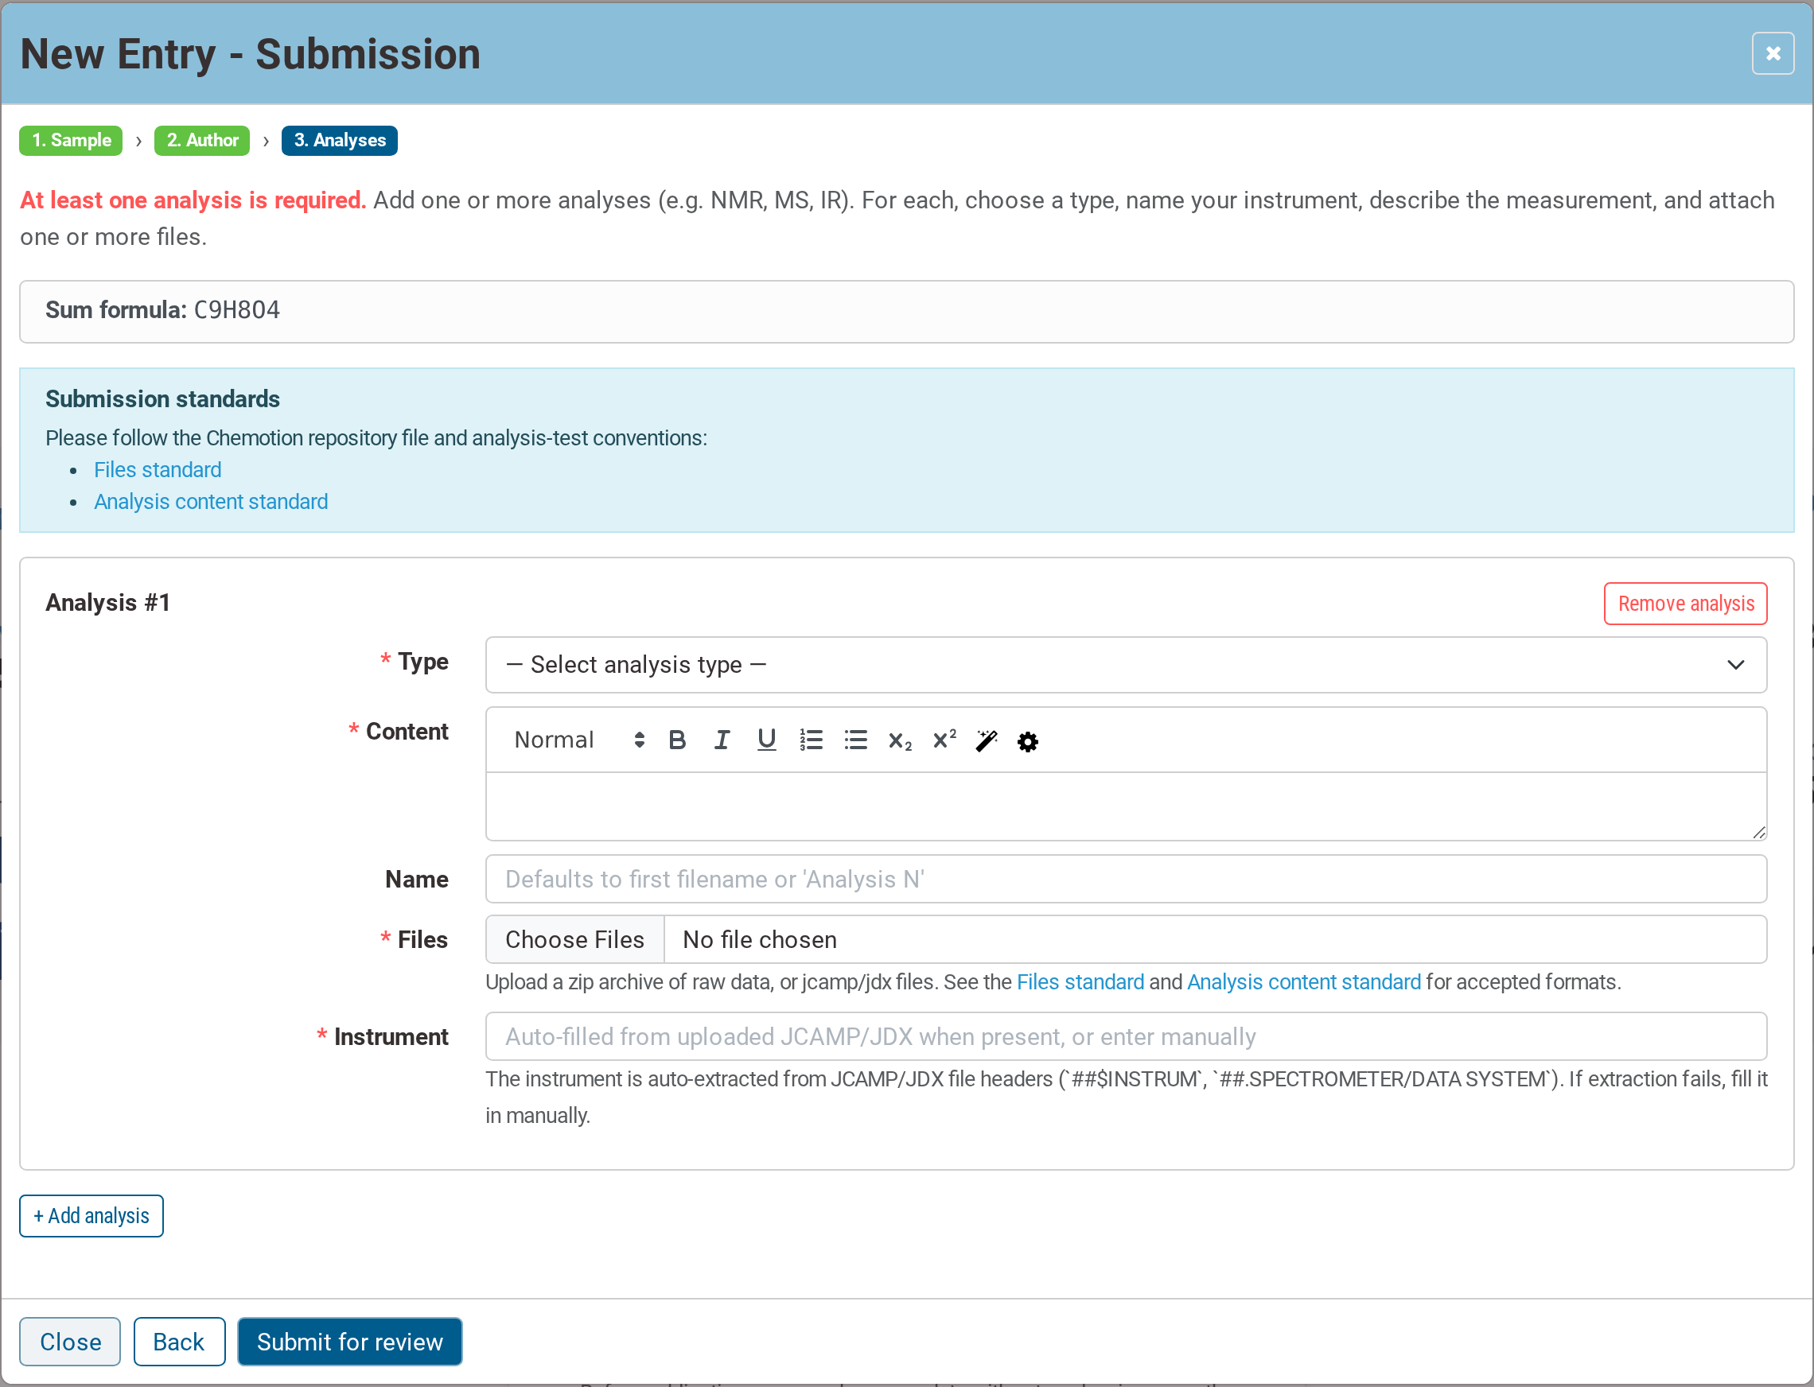Open Analysis content standard link below file chooser

tap(1303, 982)
